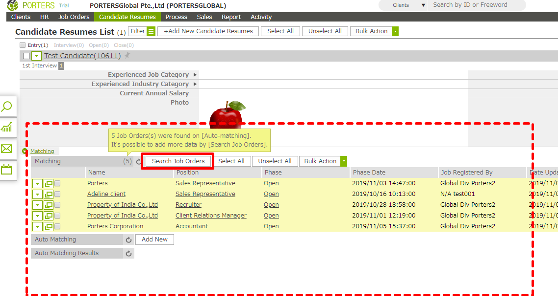Click Add New in Auto Matching
Viewport: 558px width, 306px height.
pyautogui.click(x=154, y=240)
